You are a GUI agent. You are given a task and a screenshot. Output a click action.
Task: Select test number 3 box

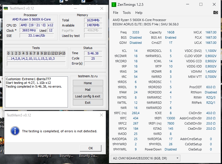[20, 53]
